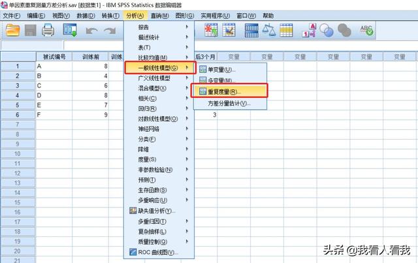This screenshot has height=263, width=418.
Task: Click the 训练前 value 4 in row B
Action: [91, 76]
